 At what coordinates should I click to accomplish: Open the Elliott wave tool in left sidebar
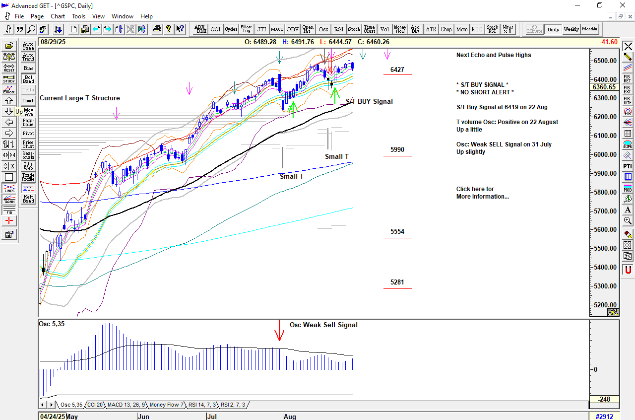(9, 90)
